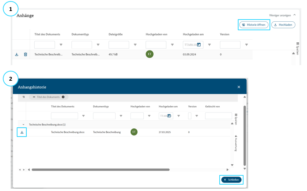This screenshot has width=307, height=191.
Task: Open the Spalten side panel in Anhangshistorie
Action: click(236, 119)
